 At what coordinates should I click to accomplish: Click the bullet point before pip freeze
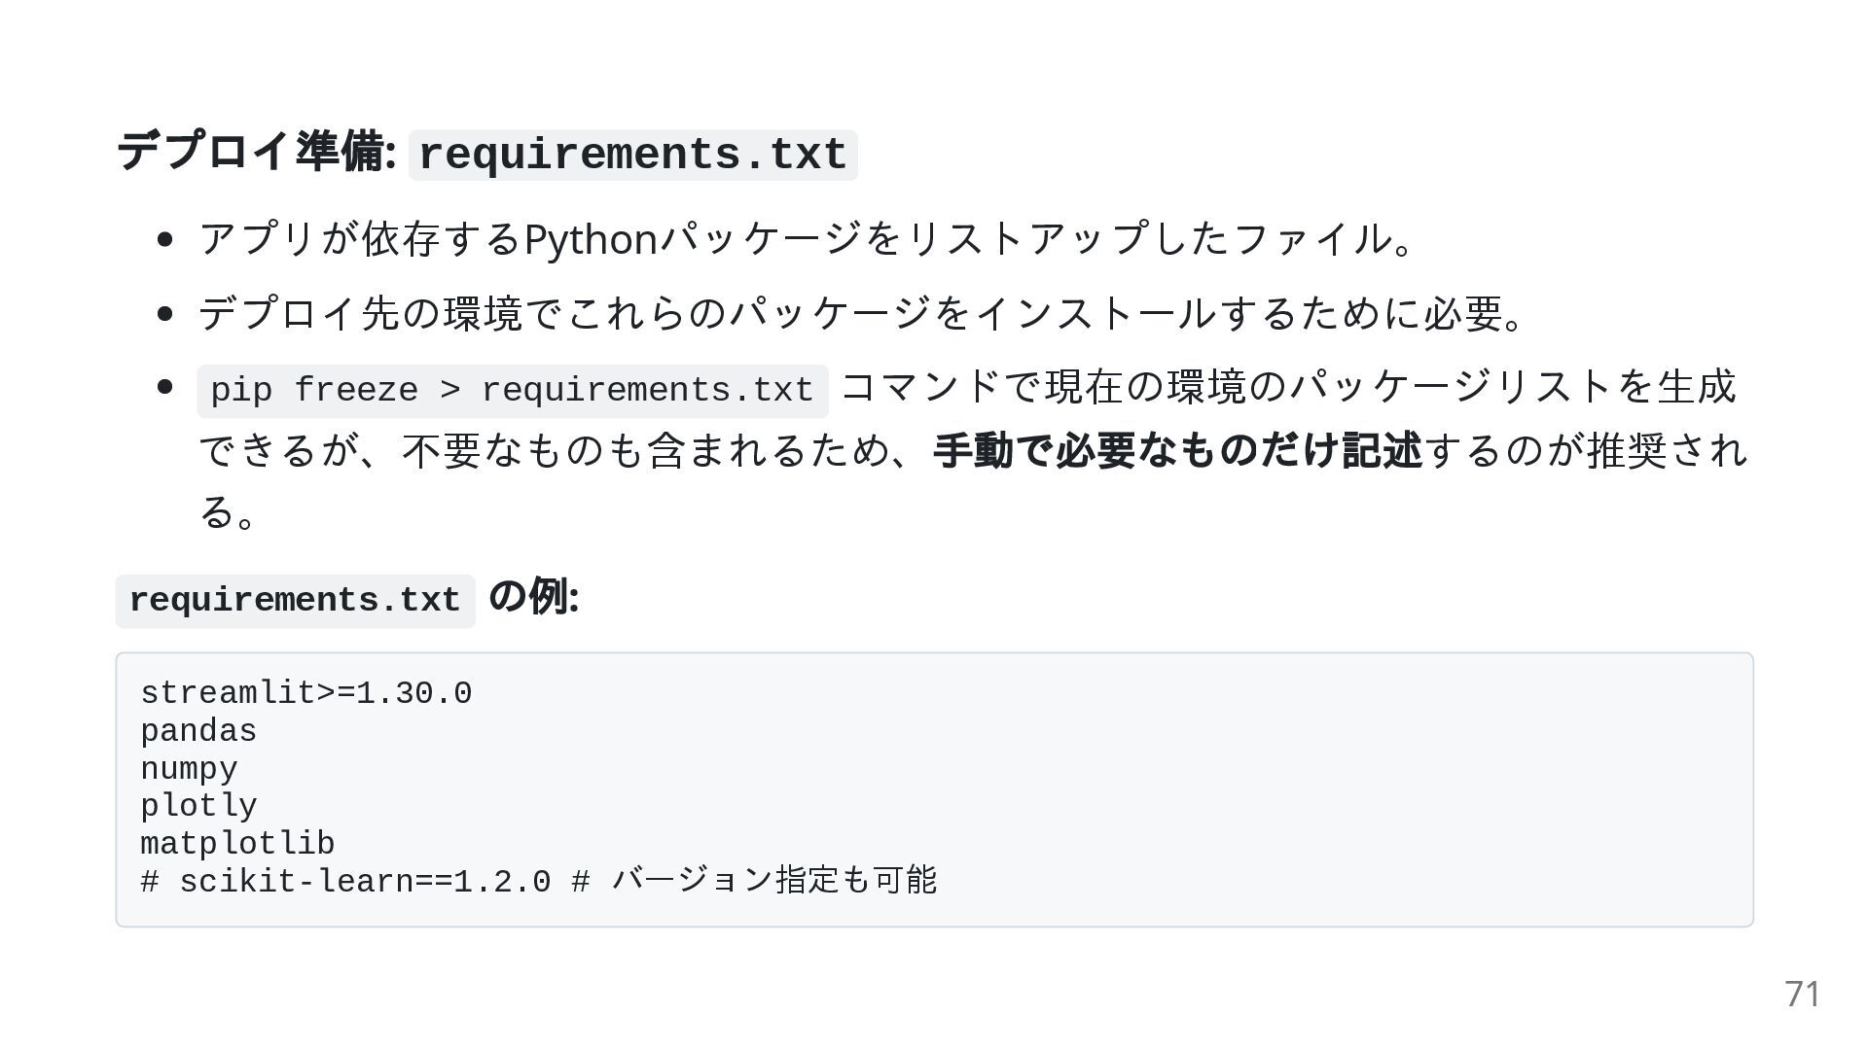click(x=164, y=387)
